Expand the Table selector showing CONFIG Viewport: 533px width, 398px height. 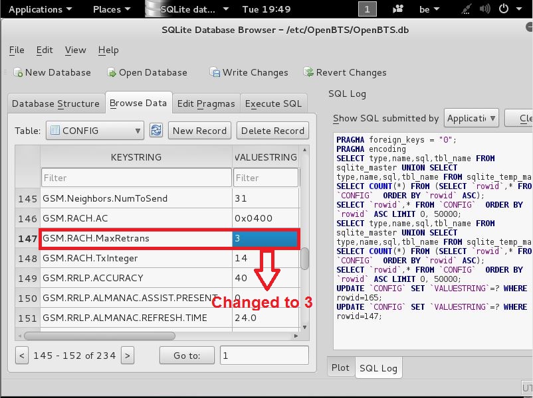[x=95, y=131]
